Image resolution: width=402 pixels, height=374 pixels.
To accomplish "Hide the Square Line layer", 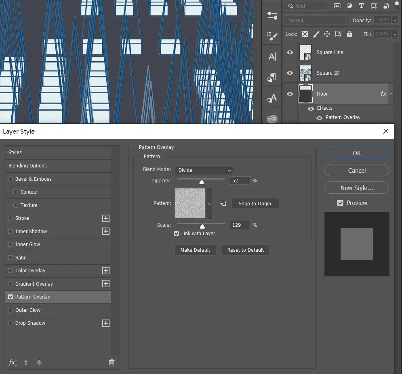I will tap(290, 52).
